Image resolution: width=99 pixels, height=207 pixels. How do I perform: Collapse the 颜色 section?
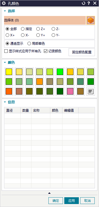coord(5,63)
